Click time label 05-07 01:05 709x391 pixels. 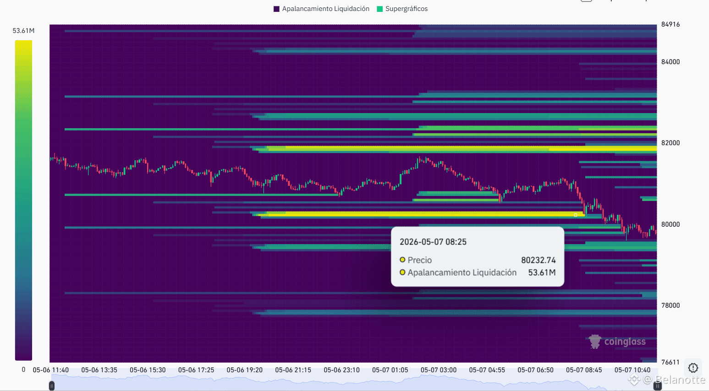[x=390, y=370]
